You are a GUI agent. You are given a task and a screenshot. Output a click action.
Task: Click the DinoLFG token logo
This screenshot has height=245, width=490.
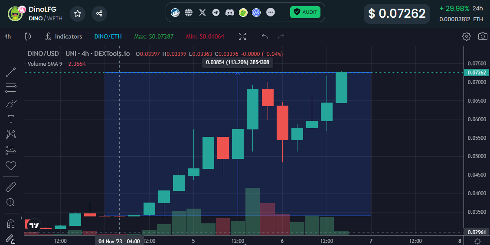pyautogui.click(x=16, y=13)
